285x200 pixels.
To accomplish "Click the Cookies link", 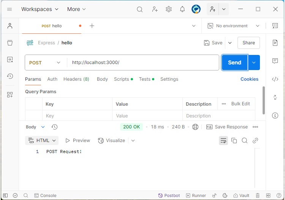I will 249,79.
